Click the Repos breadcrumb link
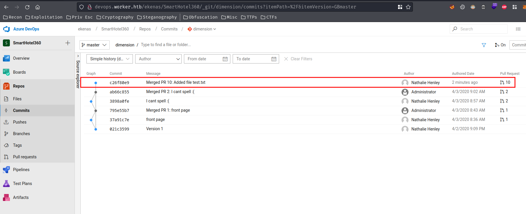 [145, 29]
